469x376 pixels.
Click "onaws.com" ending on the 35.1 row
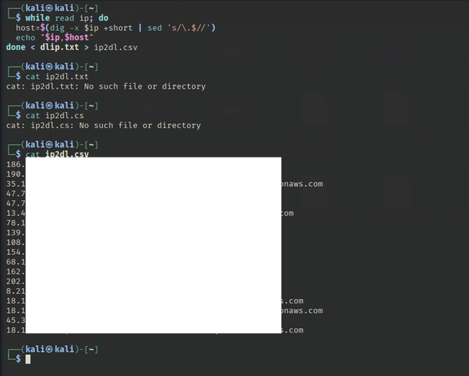[302, 184]
